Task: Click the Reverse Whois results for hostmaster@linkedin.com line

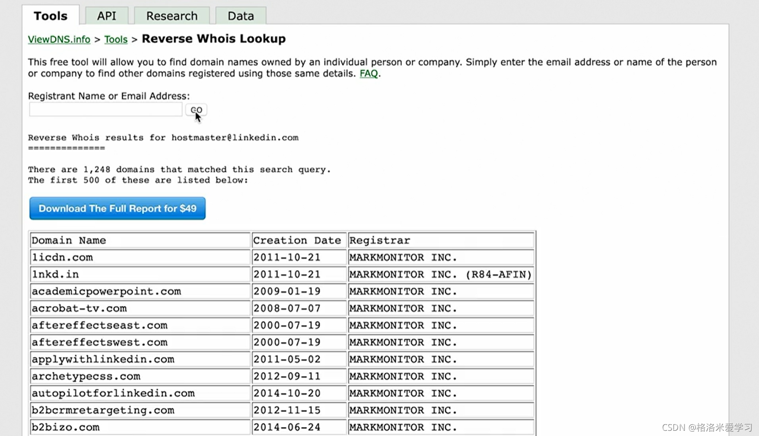Action: pos(163,138)
